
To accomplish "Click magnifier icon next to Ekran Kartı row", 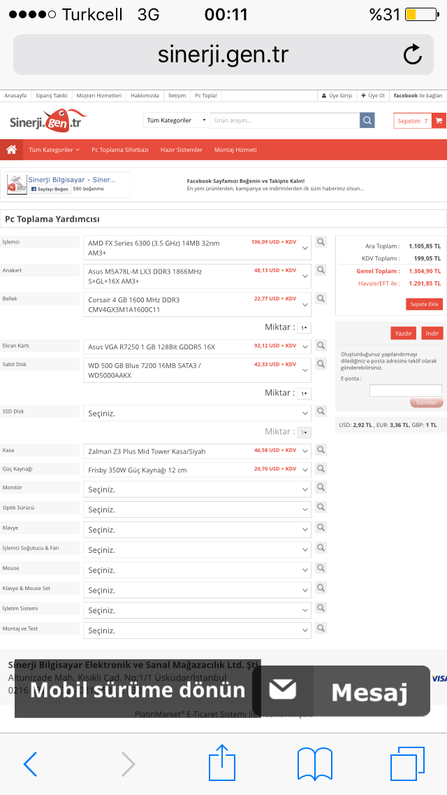I will (x=321, y=345).
